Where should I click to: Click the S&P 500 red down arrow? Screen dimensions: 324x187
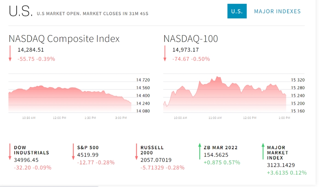click(x=73, y=152)
